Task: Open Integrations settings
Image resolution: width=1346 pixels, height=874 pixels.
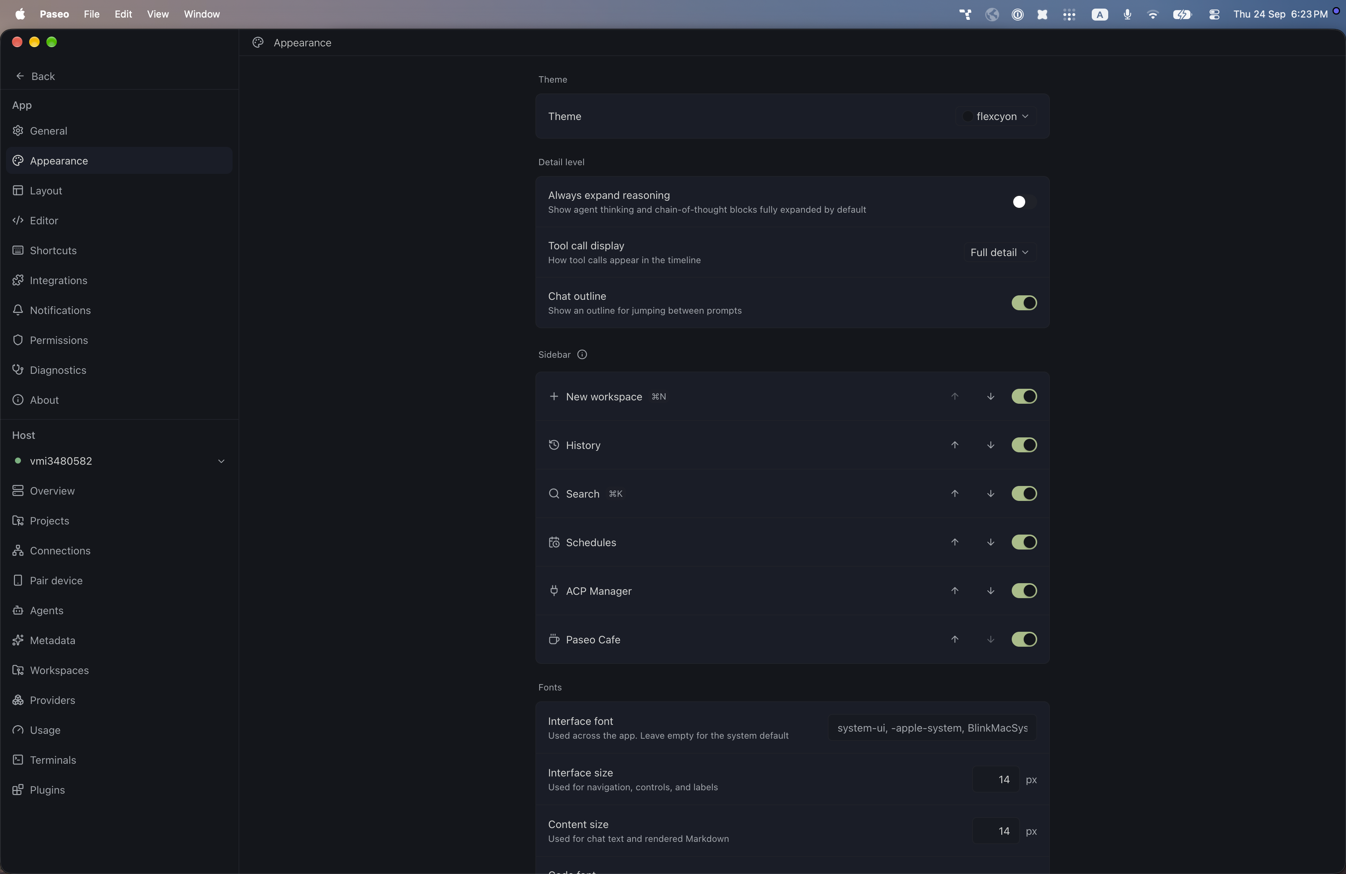Action: tap(119, 280)
